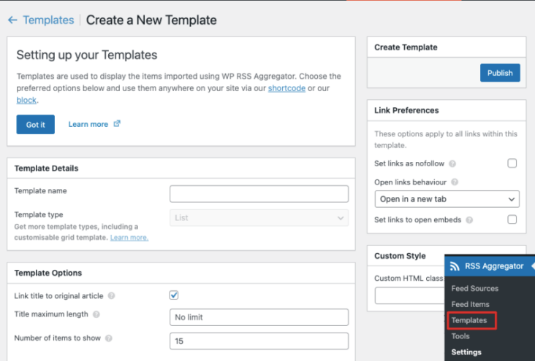Image resolution: width=535 pixels, height=361 pixels.
Task: Click the external link icon after Learn more
Action: (x=117, y=124)
